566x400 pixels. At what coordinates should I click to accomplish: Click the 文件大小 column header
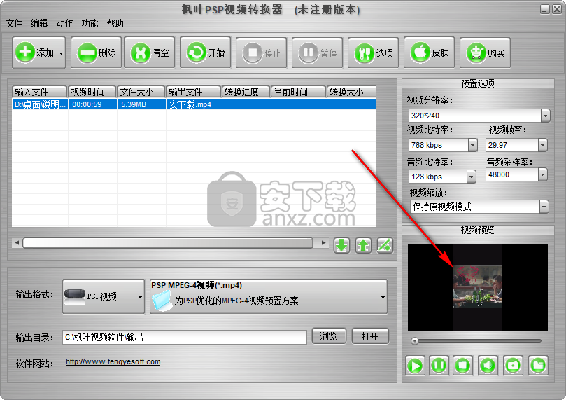141,92
